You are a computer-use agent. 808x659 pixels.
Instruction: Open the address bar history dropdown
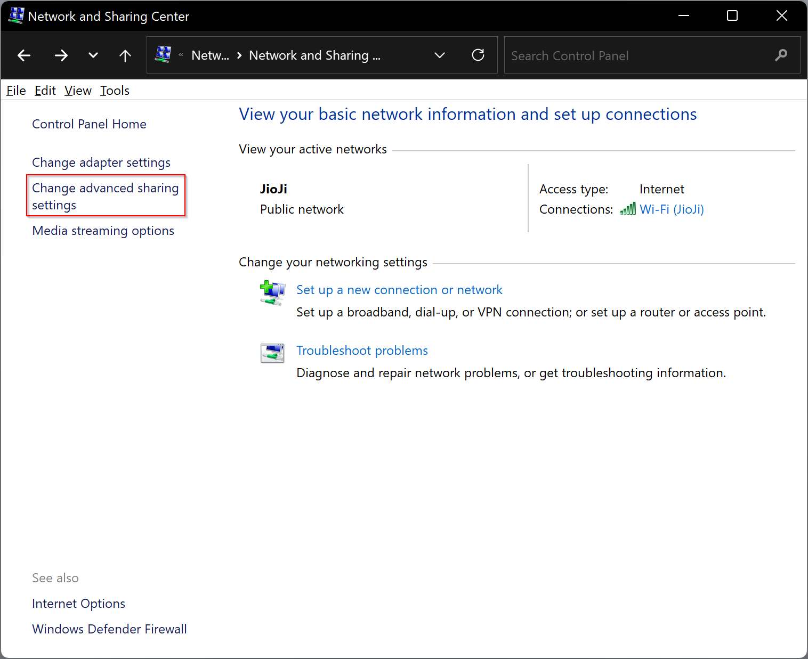click(x=440, y=55)
